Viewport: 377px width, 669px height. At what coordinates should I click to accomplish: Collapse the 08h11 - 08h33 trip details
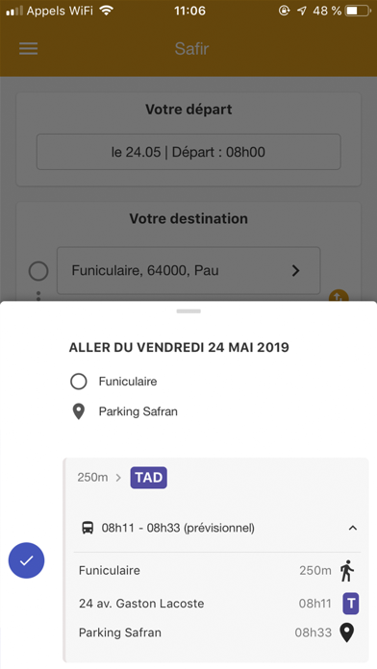[352, 529]
